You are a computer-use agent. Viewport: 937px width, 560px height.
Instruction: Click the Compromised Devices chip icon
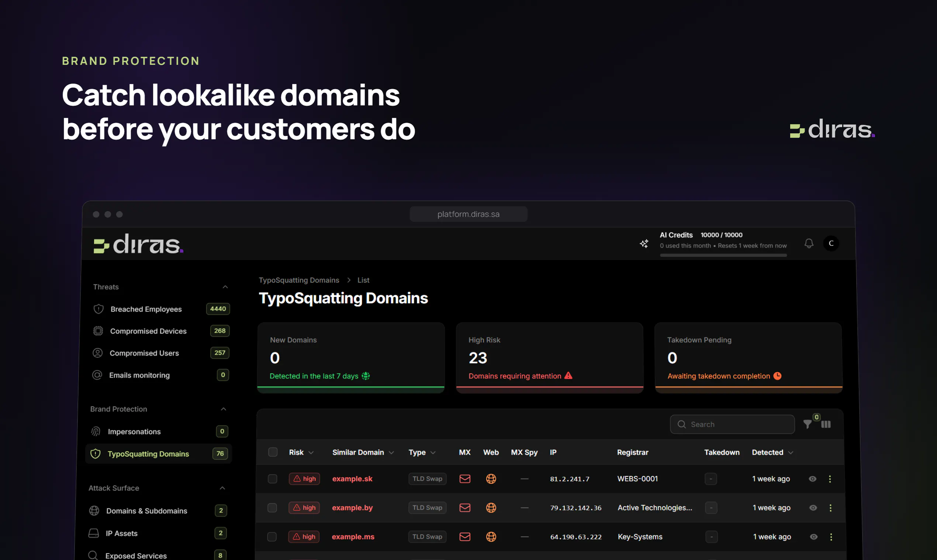pos(98,331)
